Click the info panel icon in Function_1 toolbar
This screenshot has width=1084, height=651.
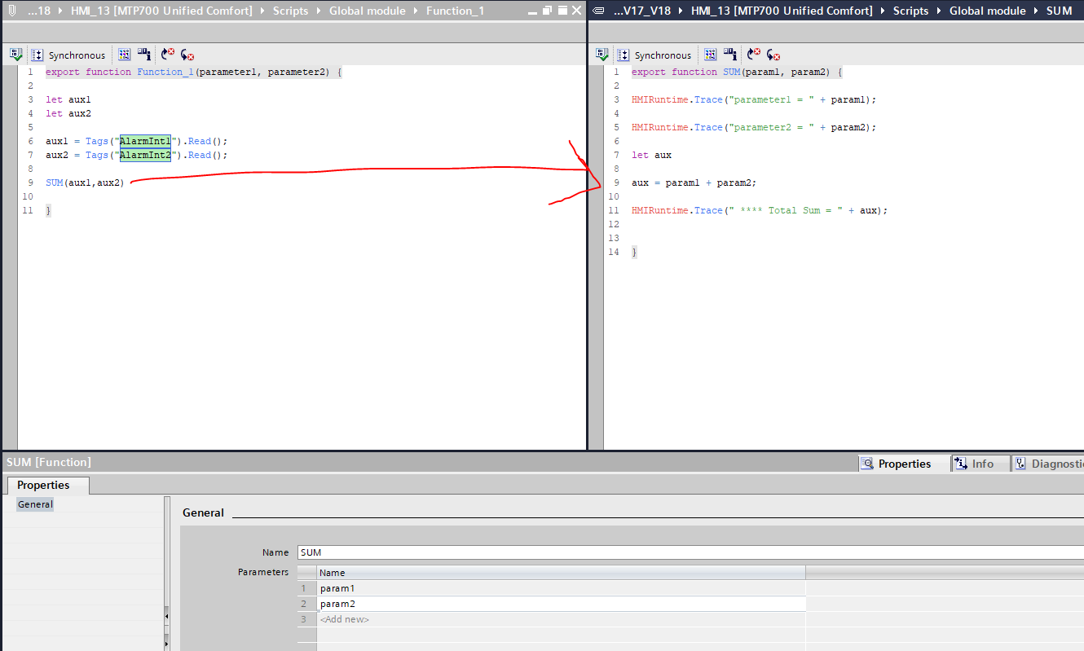click(144, 55)
